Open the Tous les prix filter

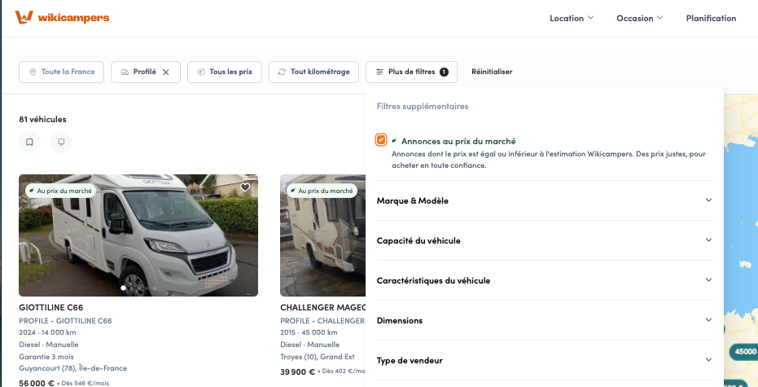point(225,72)
